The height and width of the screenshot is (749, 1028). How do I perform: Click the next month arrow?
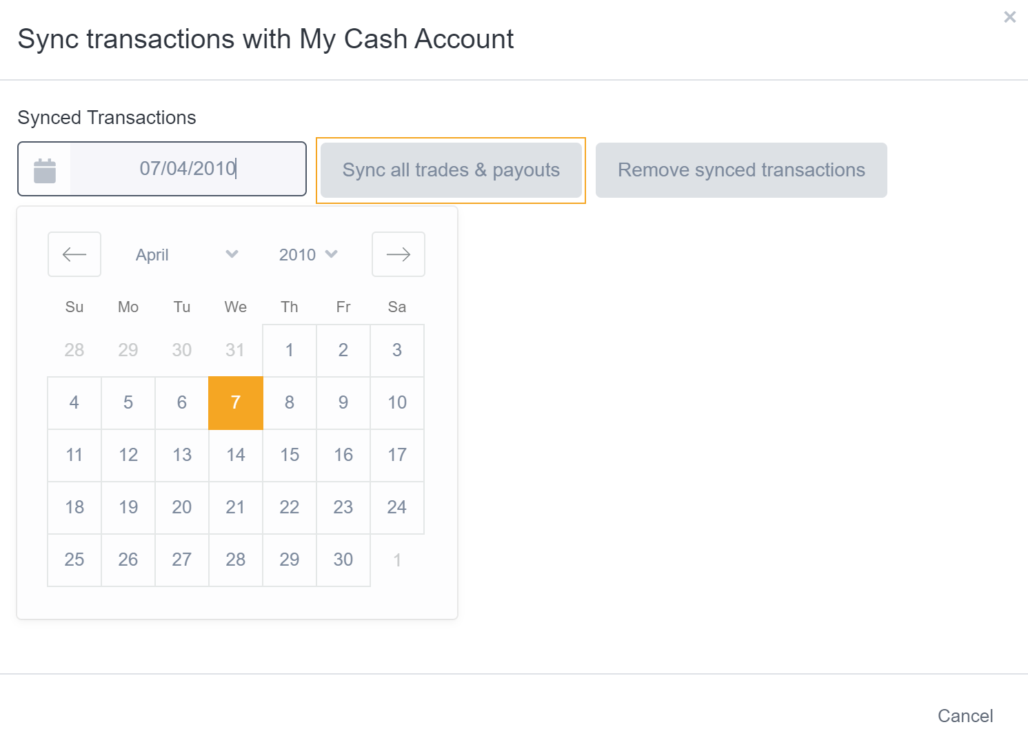click(398, 254)
